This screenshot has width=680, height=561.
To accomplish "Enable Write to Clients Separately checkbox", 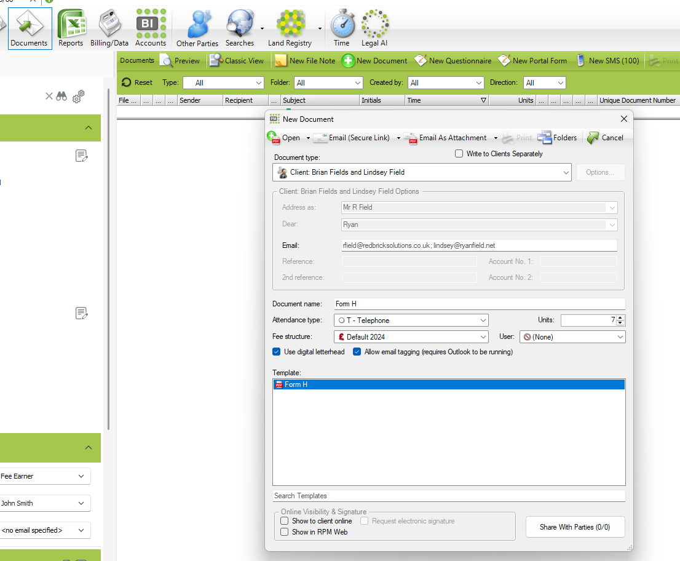I will (459, 154).
